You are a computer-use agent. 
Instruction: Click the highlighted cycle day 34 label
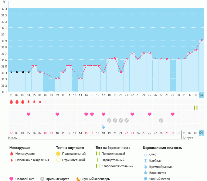point(202,95)
